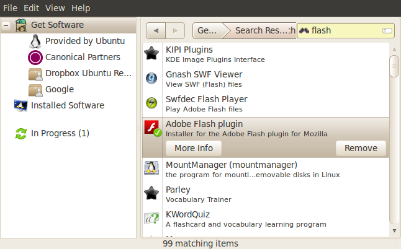Go forward with the right arrow button
This screenshot has height=249, width=401.
click(175, 30)
